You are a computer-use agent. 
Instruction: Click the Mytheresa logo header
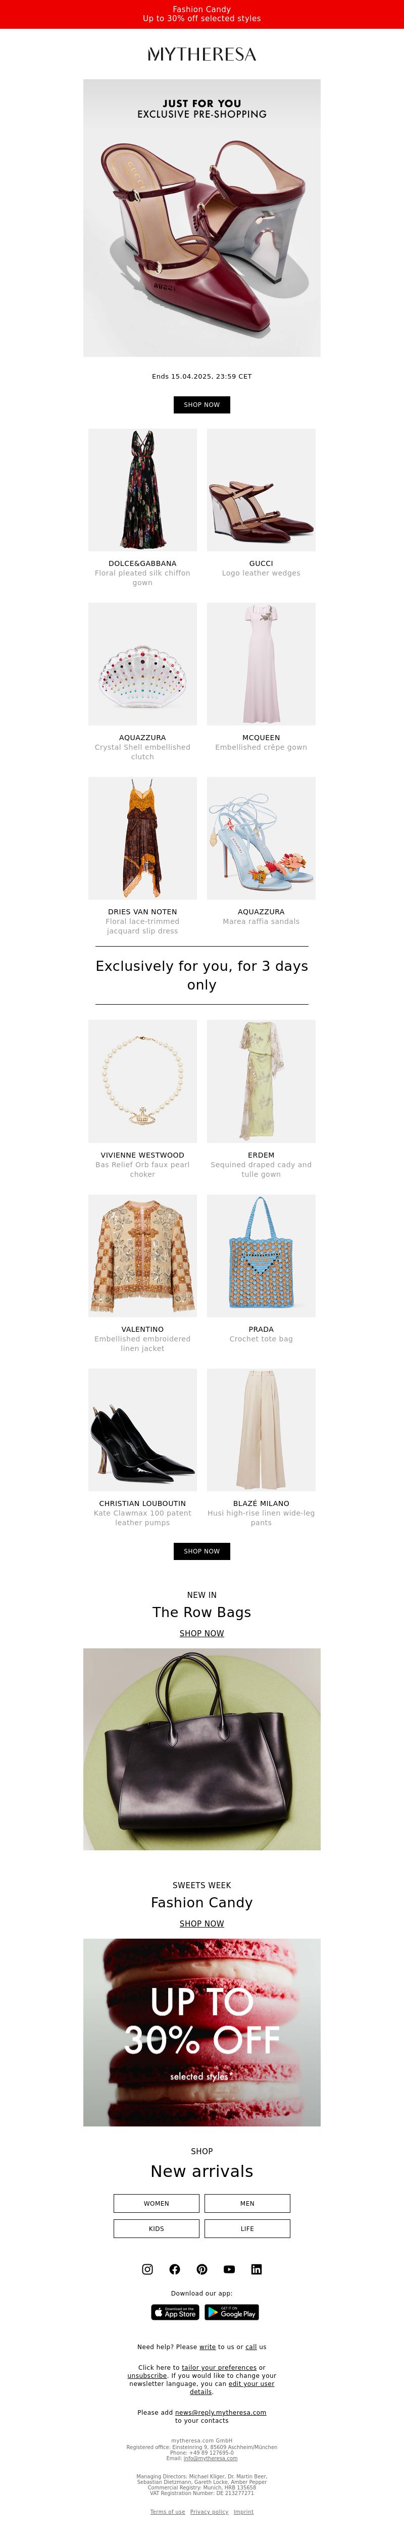coord(202,55)
